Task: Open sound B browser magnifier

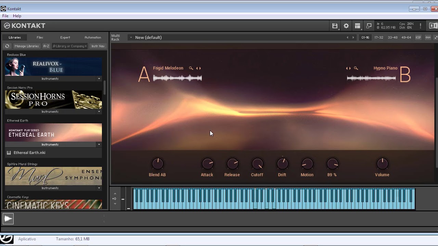Action: pos(356,68)
